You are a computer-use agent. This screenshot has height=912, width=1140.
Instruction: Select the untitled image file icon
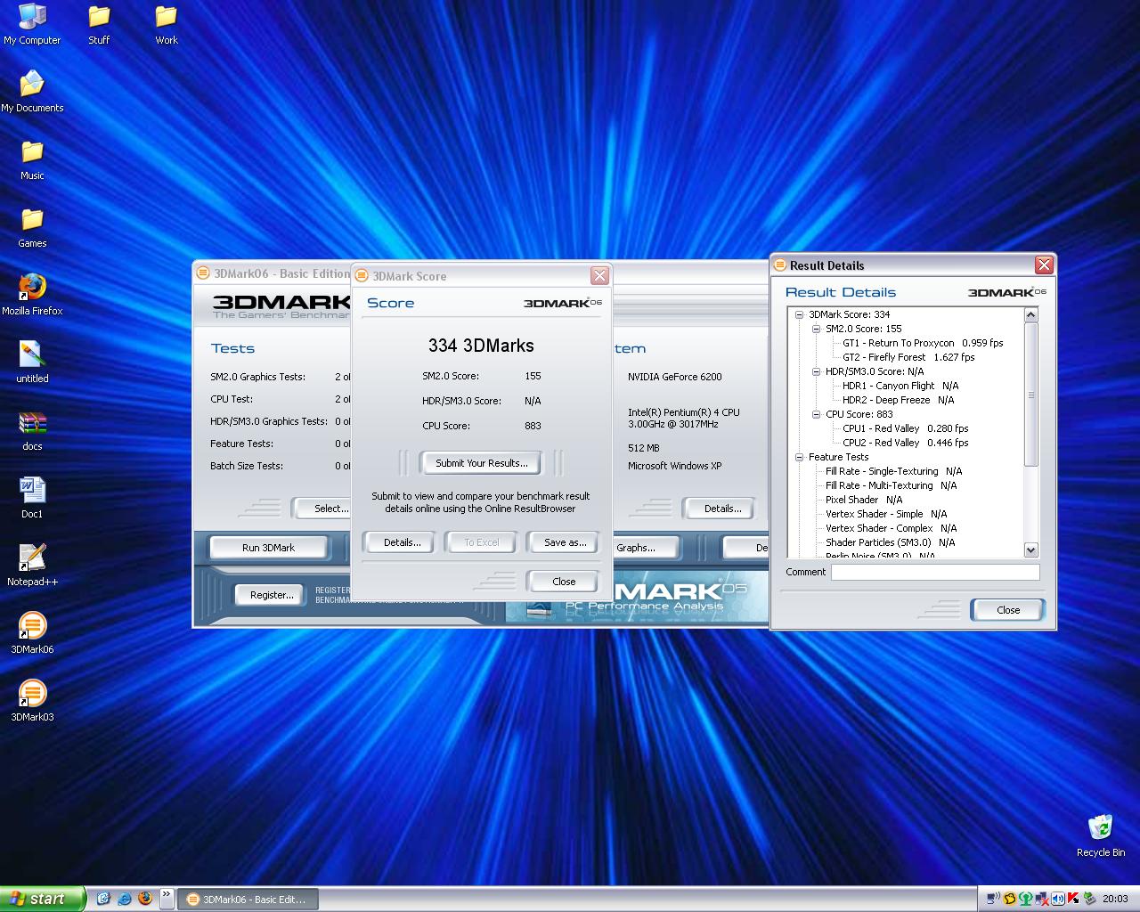[32, 363]
